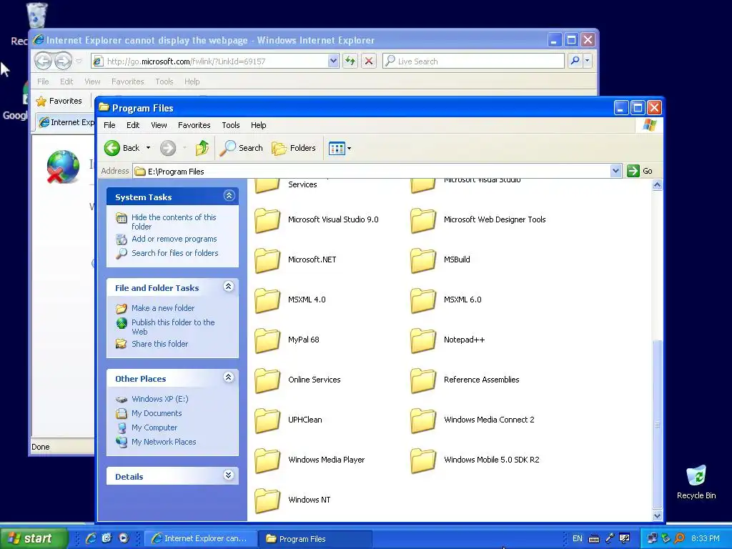Click search magnifier button in Internet Explorer
Viewport: 732px width, 549px height.
(575, 61)
